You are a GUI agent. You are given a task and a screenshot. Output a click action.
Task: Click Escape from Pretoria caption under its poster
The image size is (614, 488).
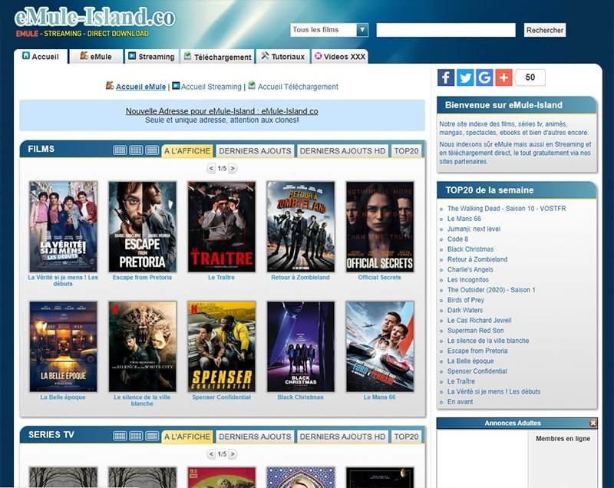142,278
